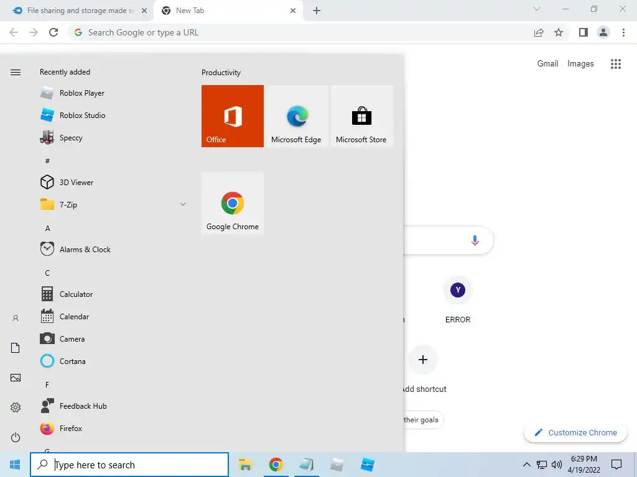Open File Explorer from the taskbar
Image resolution: width=637 pixels, height=477 pixels.
245,465
